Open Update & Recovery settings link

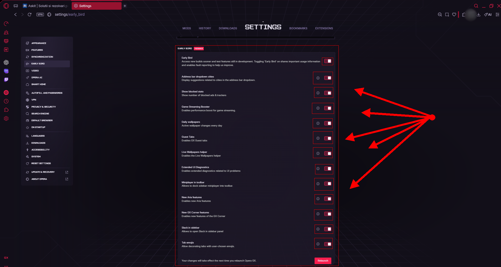point(43,172)
